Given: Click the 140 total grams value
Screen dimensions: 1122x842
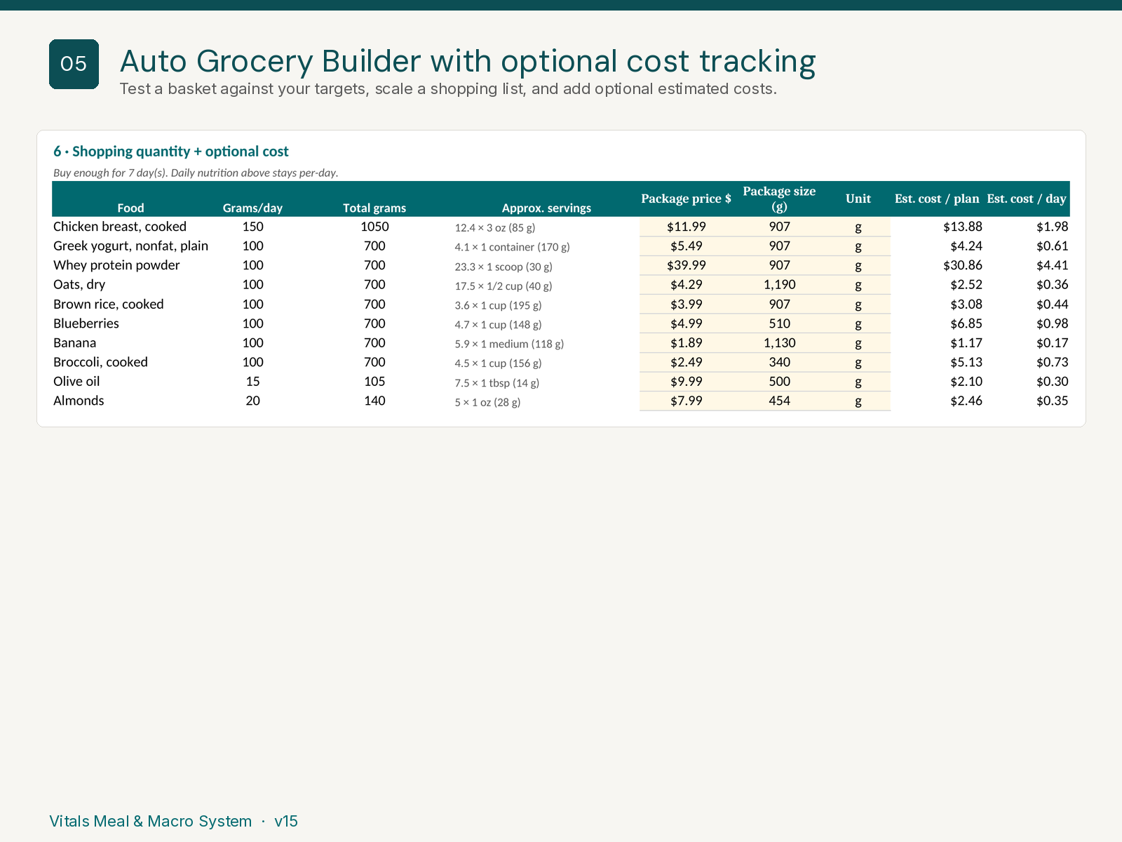Looking at the screenshot, I should (374, 401).
